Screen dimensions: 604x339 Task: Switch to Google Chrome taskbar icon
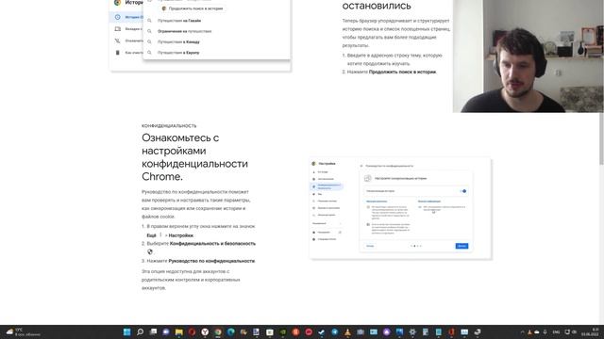coord(218,332)
